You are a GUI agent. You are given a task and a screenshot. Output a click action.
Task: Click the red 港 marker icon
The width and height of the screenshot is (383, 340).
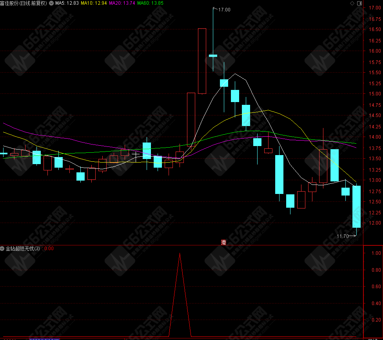coord(223,242)
